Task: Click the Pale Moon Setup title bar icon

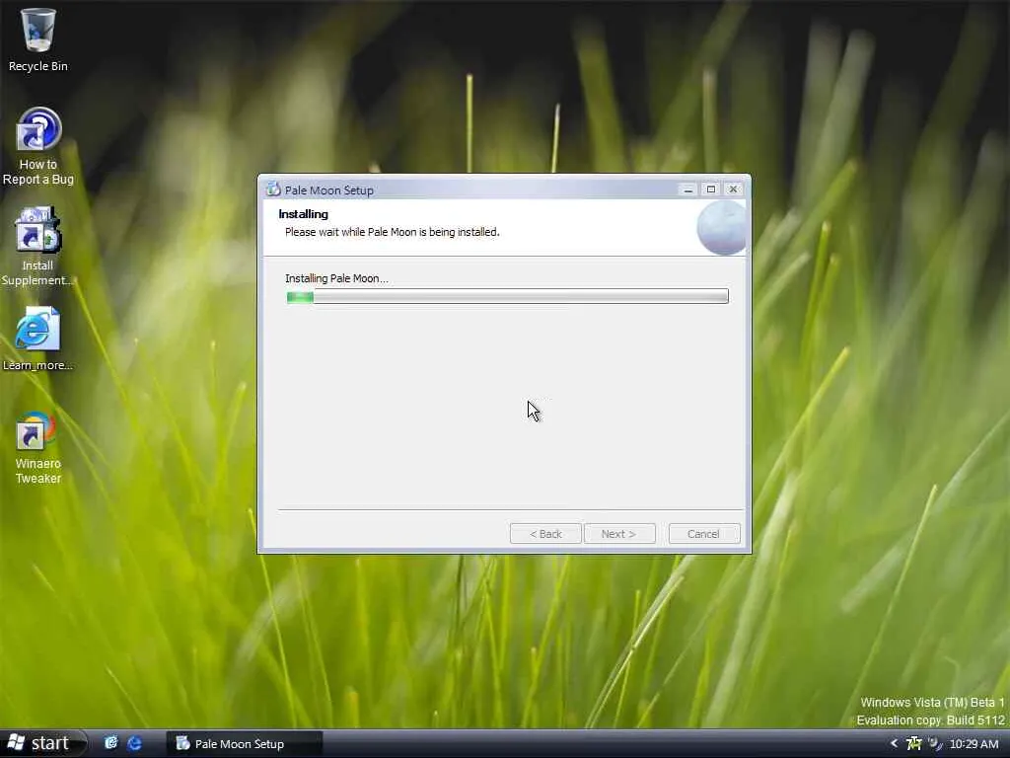Action: 273,189
